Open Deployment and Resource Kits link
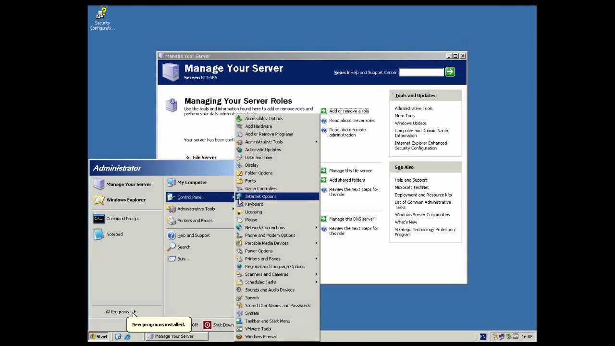 (x=423, y=195)
